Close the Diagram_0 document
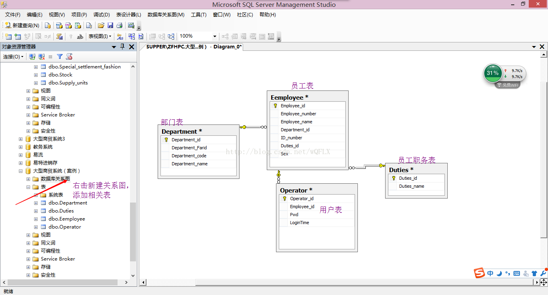 (x=543, y=47)
